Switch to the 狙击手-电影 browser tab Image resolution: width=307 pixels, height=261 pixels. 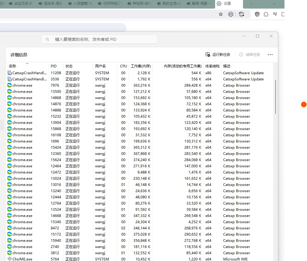coord(50,4)
